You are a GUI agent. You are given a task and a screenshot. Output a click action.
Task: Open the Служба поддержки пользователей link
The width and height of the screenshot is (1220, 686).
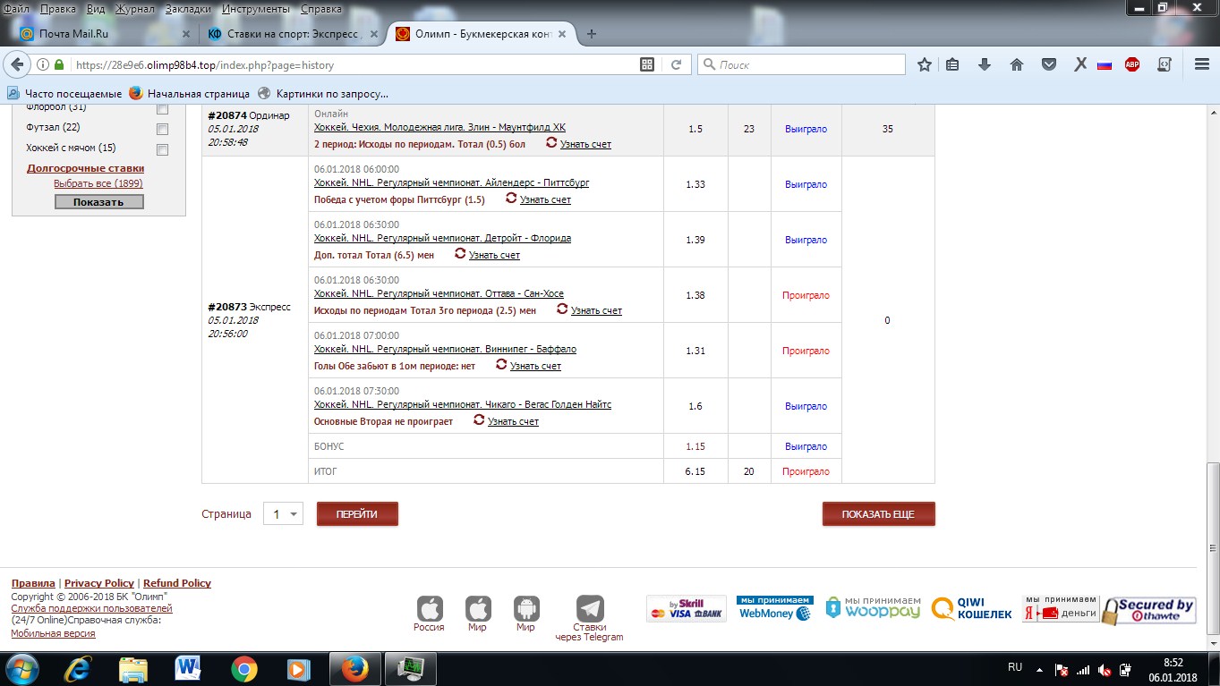pyautogui.click(x=91, y=608)
